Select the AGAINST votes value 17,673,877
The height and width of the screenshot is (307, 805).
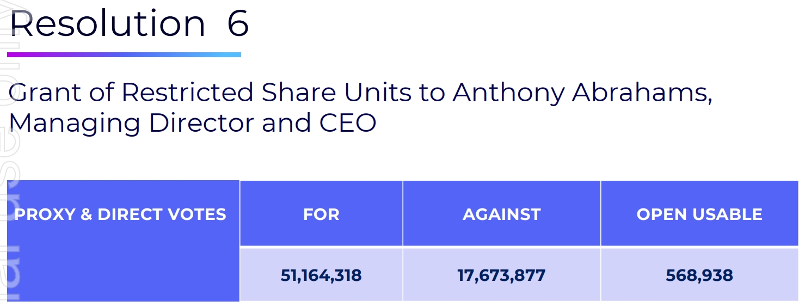click(x=501, y=275)
